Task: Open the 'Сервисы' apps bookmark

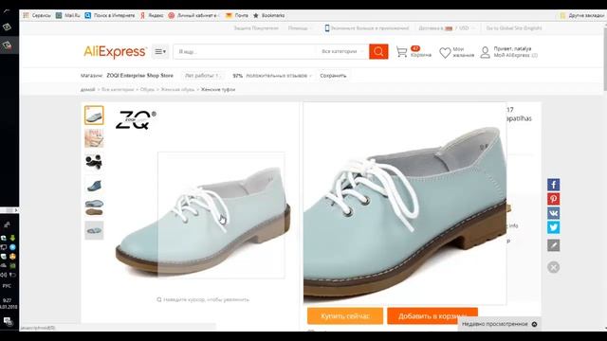Action: point(37,15)
